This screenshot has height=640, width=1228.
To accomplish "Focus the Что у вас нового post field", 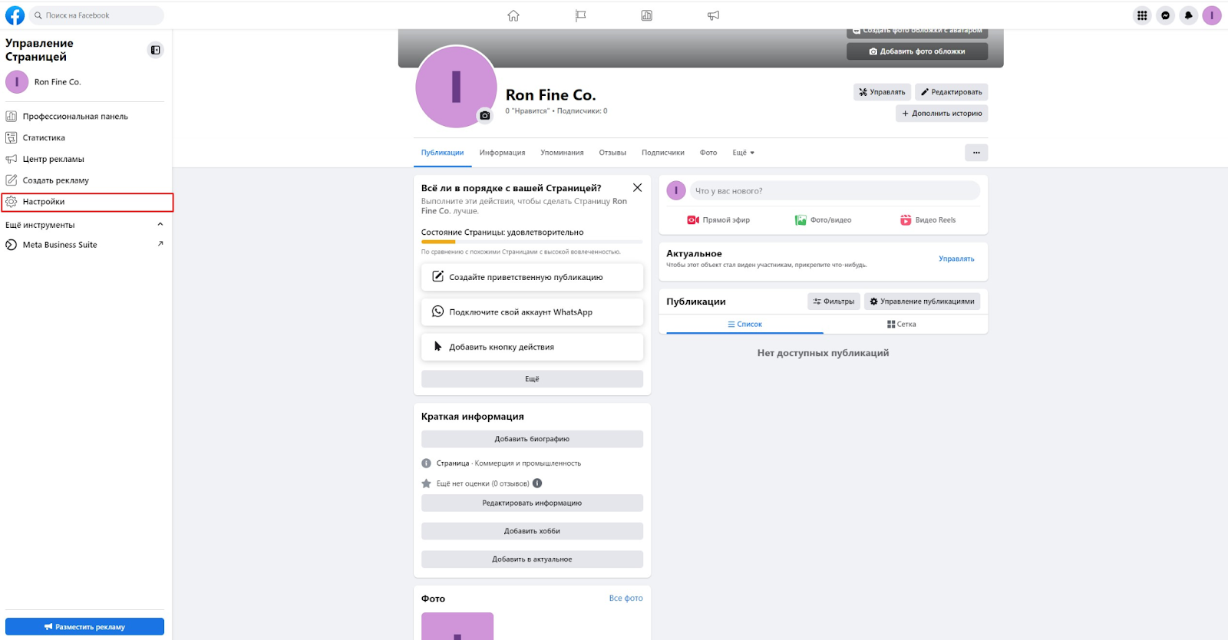I will pyautogui.click(x=834, y=191).
